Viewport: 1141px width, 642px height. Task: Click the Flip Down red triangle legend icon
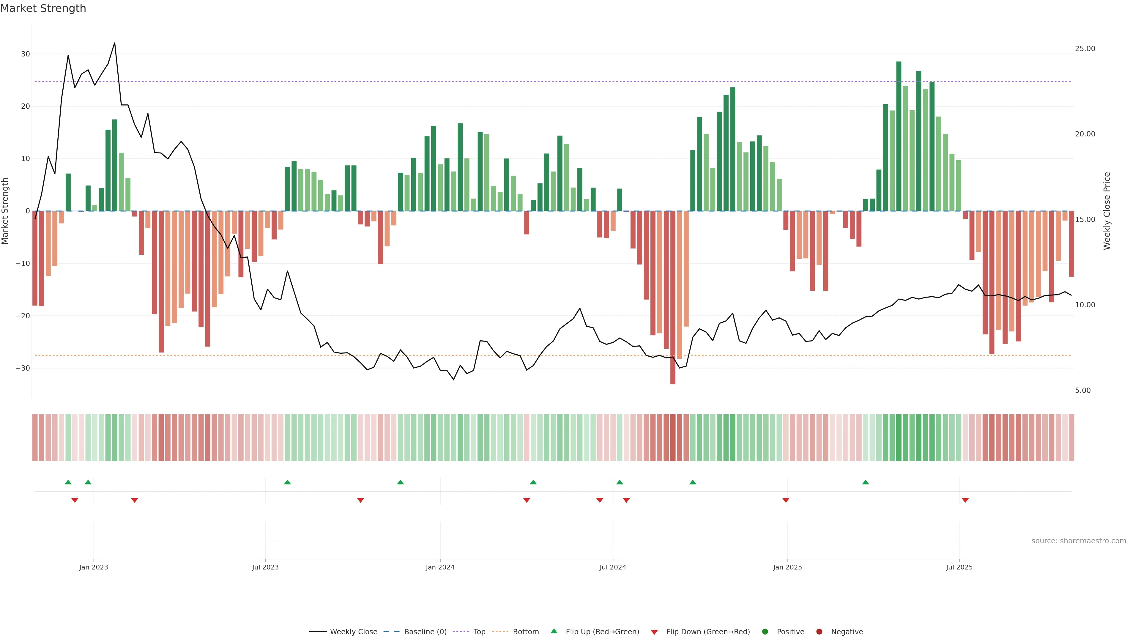[654, 632]
